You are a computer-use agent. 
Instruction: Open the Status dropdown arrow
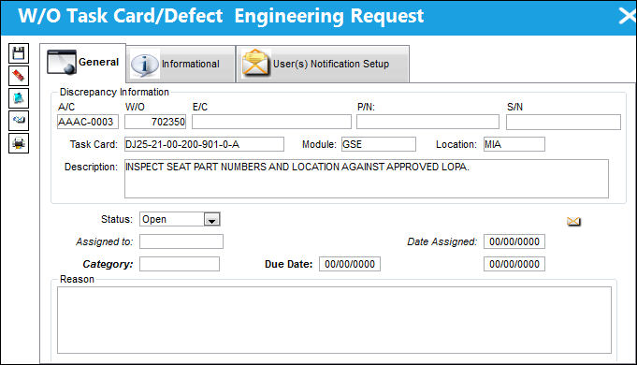211,220
